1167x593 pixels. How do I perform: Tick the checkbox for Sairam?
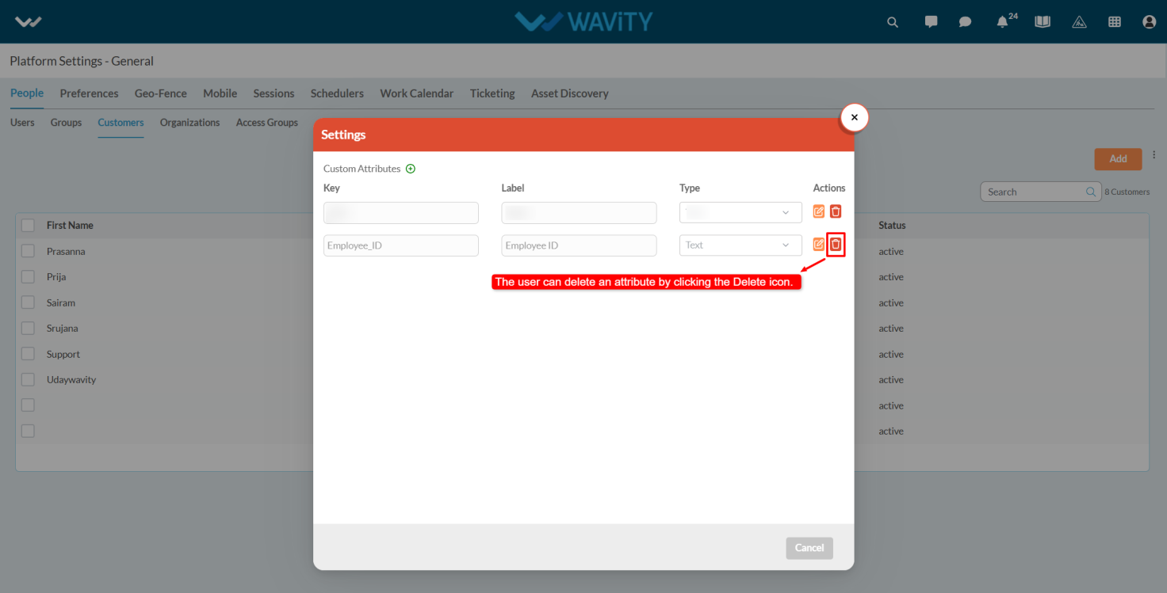pos(28,302)
